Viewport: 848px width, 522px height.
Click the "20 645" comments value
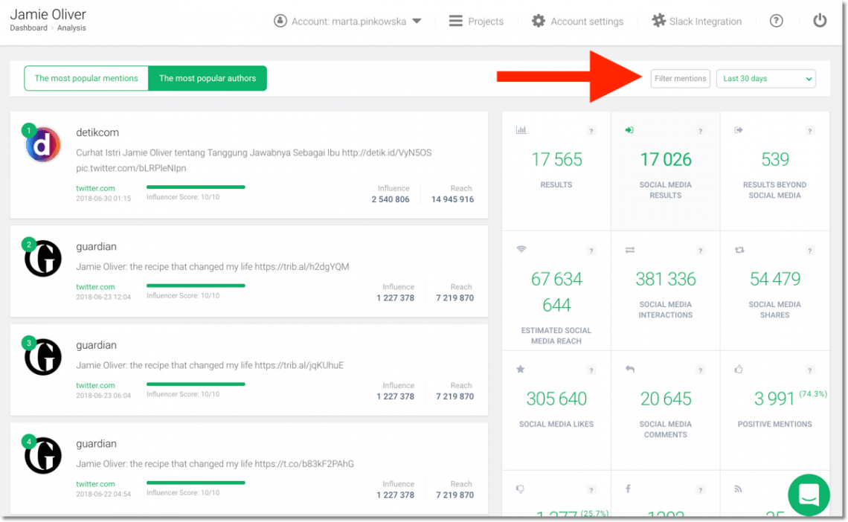(666, 399)
